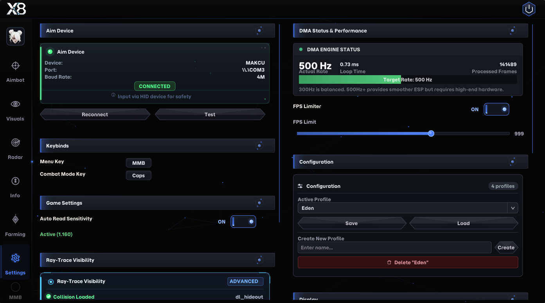Click the Settings gear icon in sidebar
This screenshot has width=545, height=303.
click(x=15, y=258)
